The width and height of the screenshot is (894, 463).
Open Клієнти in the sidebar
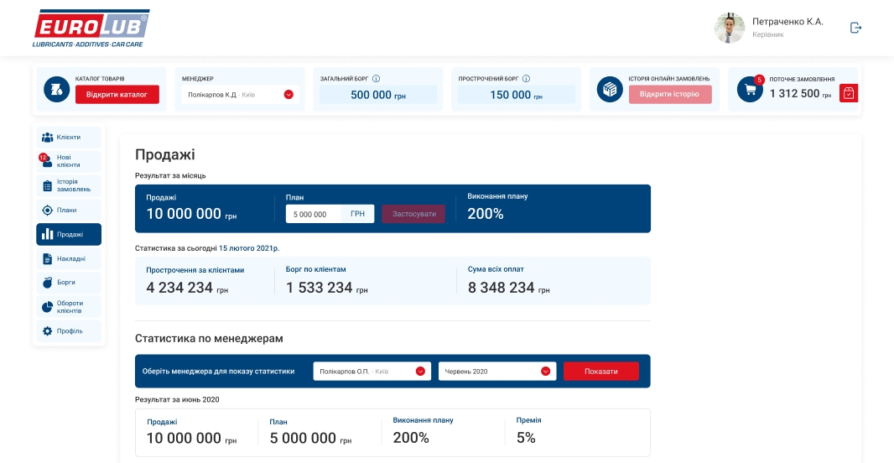69,137
